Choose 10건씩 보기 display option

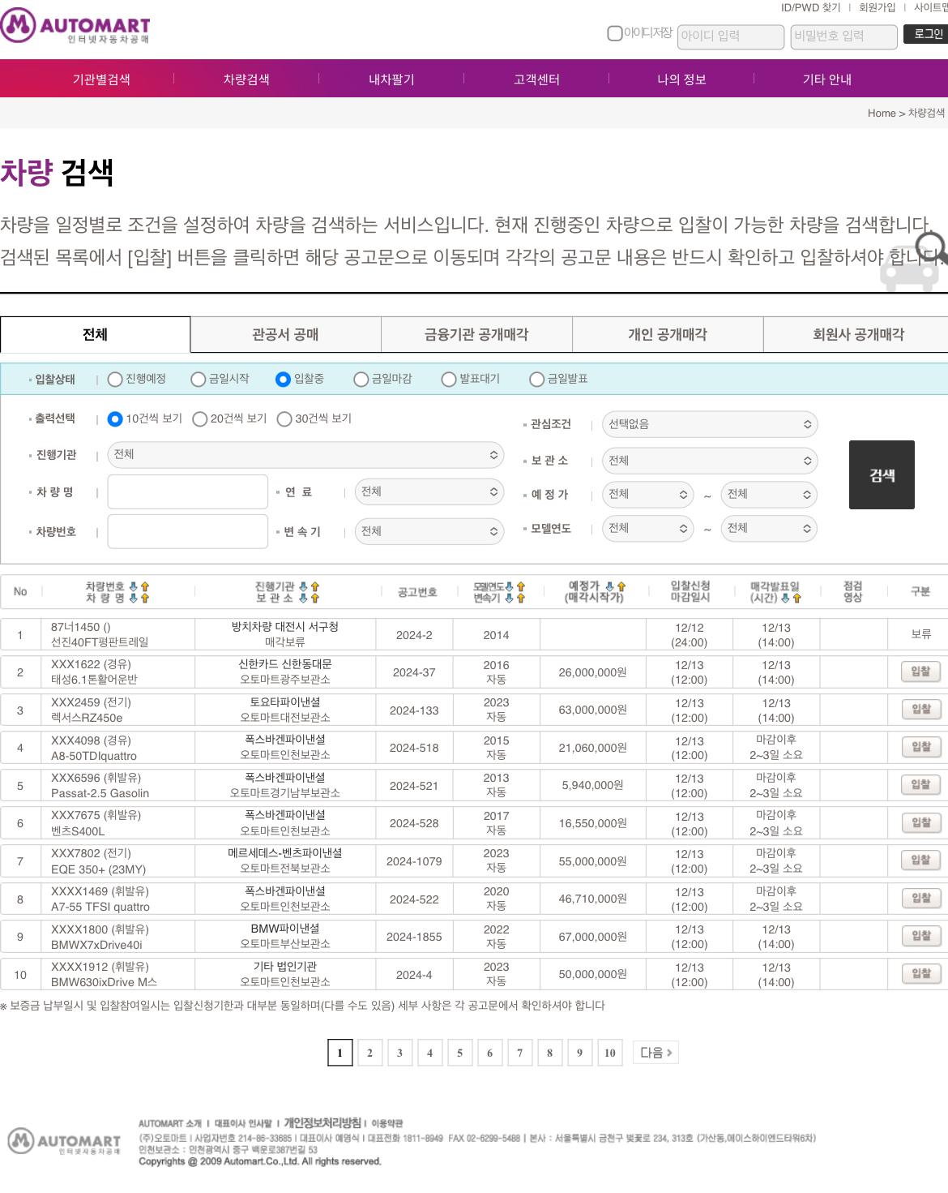115,419
